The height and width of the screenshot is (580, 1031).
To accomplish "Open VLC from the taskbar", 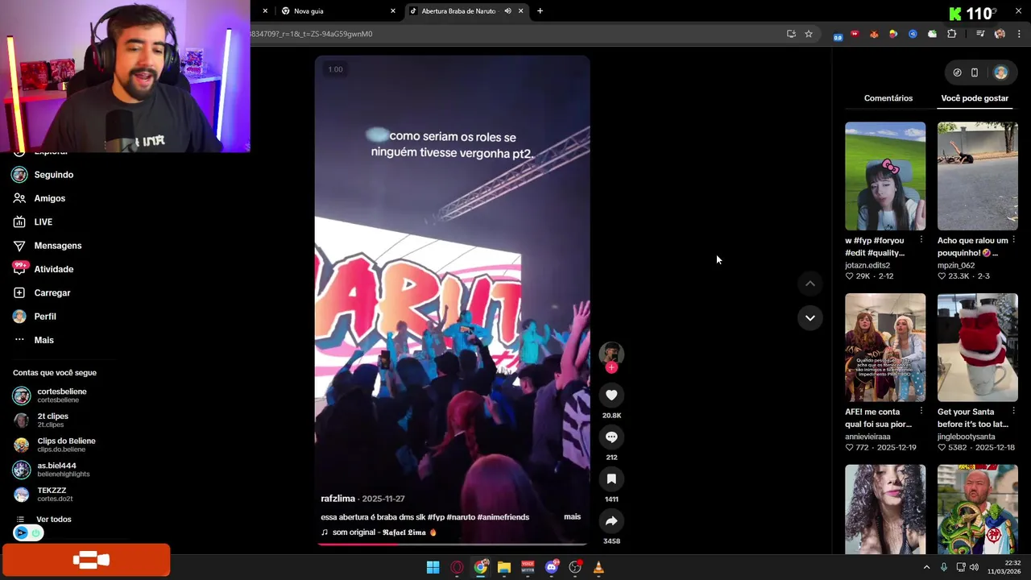I will 598,567.
